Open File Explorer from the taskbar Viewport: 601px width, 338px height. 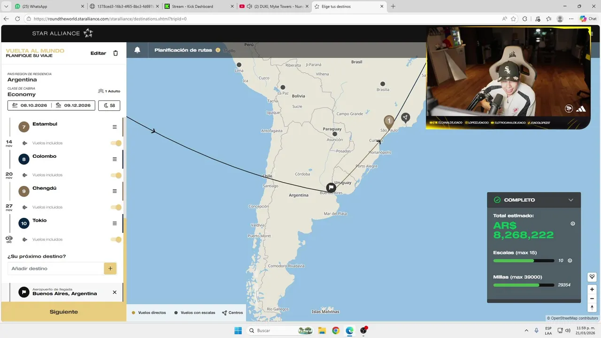tap(322, 330)
